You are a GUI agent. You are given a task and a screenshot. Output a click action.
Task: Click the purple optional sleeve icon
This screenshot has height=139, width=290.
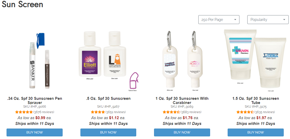(134, 80)
